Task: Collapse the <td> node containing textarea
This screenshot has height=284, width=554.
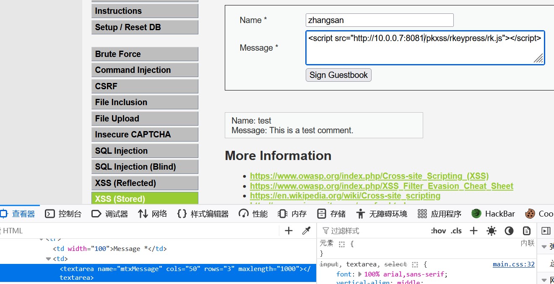Action: (x=49, y=259)
